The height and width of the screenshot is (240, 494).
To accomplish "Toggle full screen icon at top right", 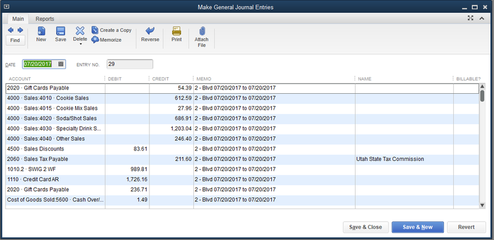I will tap(471, 19).
